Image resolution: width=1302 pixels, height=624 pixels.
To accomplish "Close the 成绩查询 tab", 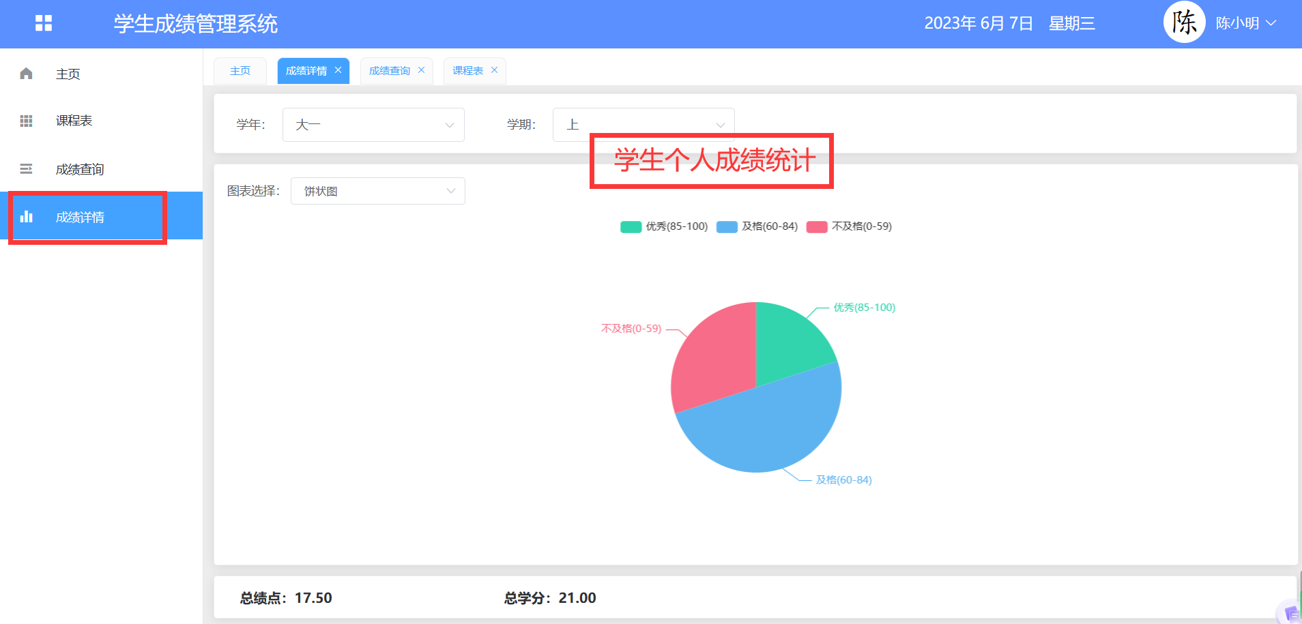I will (421, 70).
